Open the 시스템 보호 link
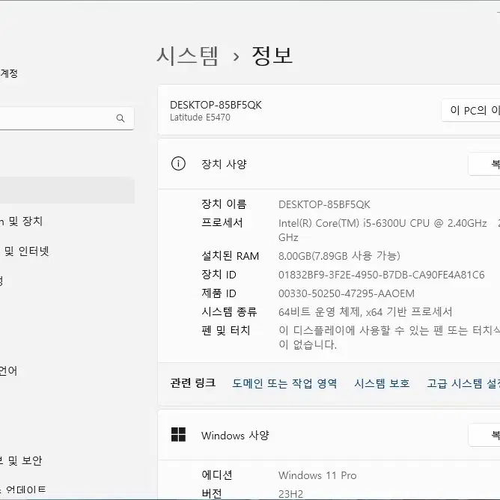The height and width of the screenshot is (500, 500). tap(382, 383)
